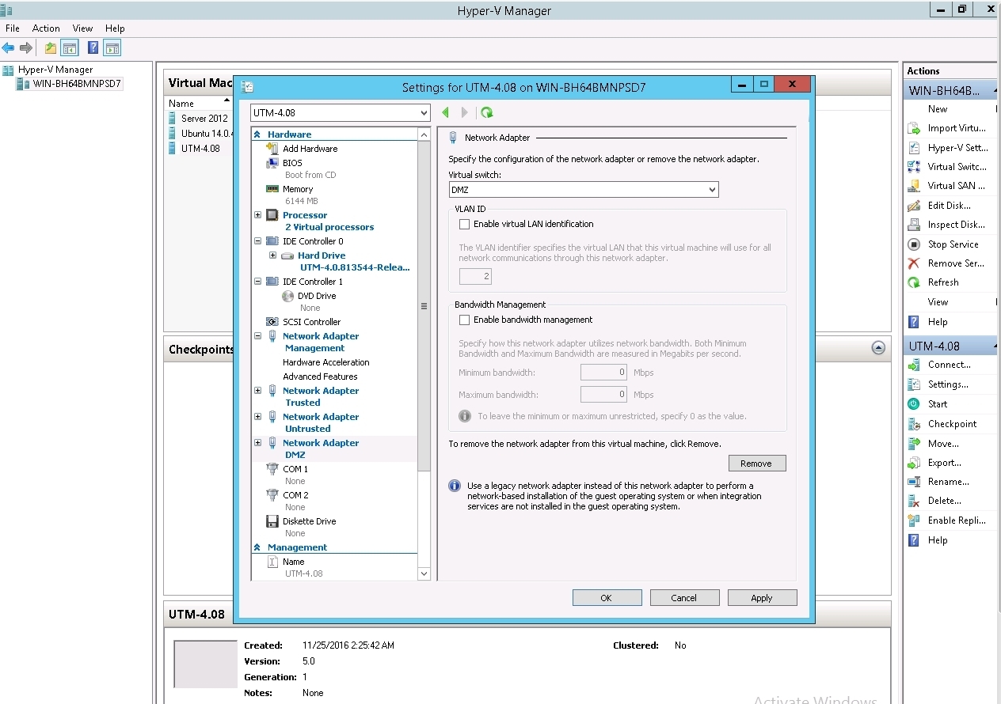The image size is (1001, 704).
Task: Select Hardware Acceleration under Network Adapter
Action: [326, 362]
